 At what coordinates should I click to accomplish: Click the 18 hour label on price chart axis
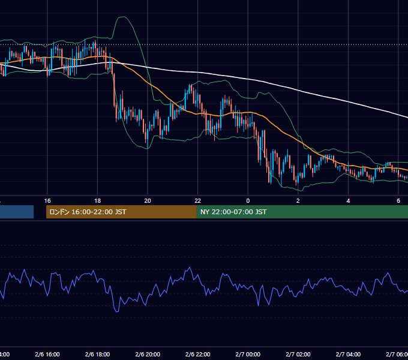(98, 201)
